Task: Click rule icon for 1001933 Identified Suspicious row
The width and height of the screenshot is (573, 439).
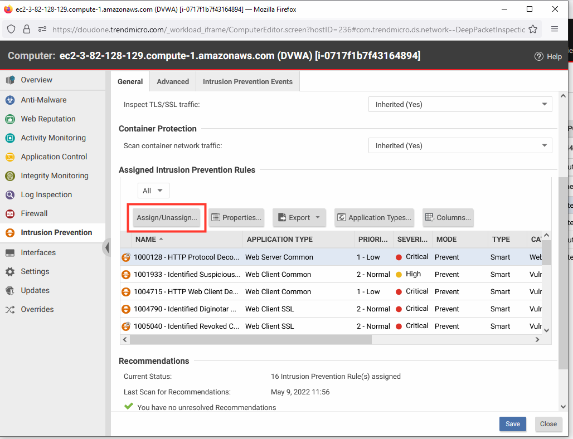Action: pyautogui.click(x=126, y=274)
